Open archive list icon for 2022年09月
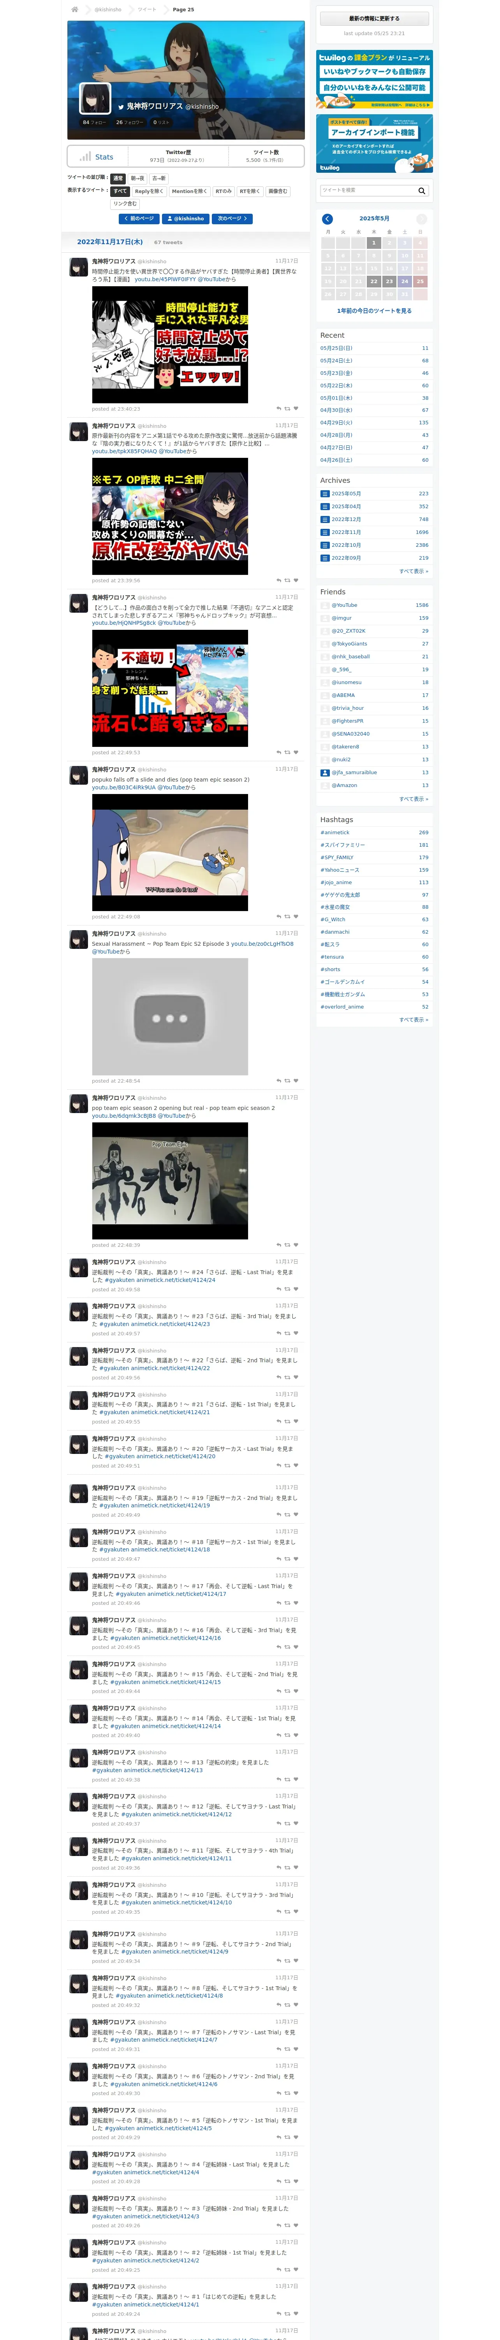The image size is (500, 2340). [325, 558]
